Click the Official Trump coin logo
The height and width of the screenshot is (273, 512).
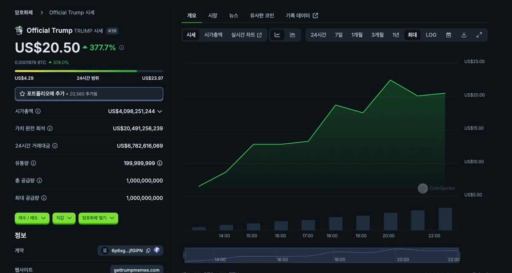click(x=19, y=30)
